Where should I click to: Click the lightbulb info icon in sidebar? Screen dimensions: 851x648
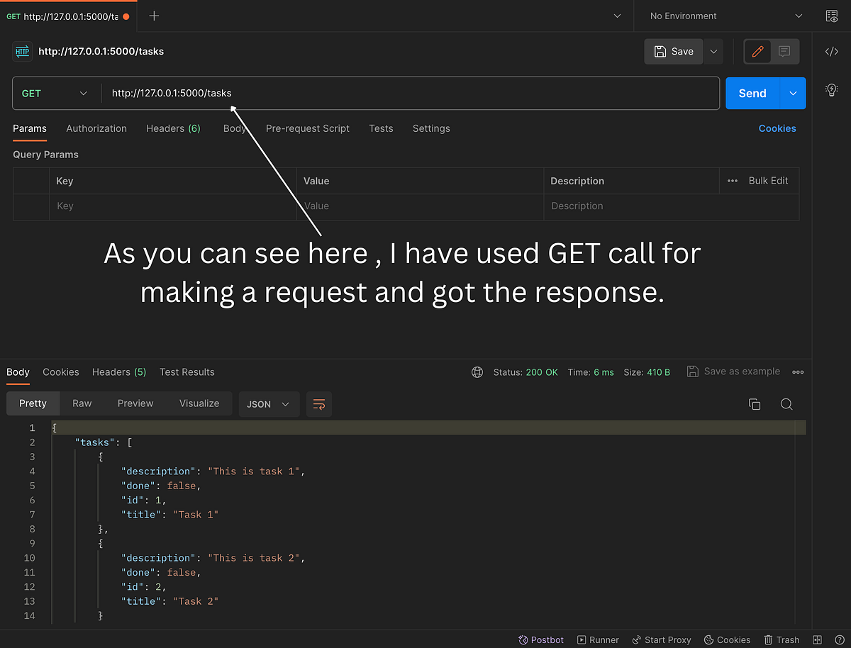pyautogui.click(x=832, y=90)
